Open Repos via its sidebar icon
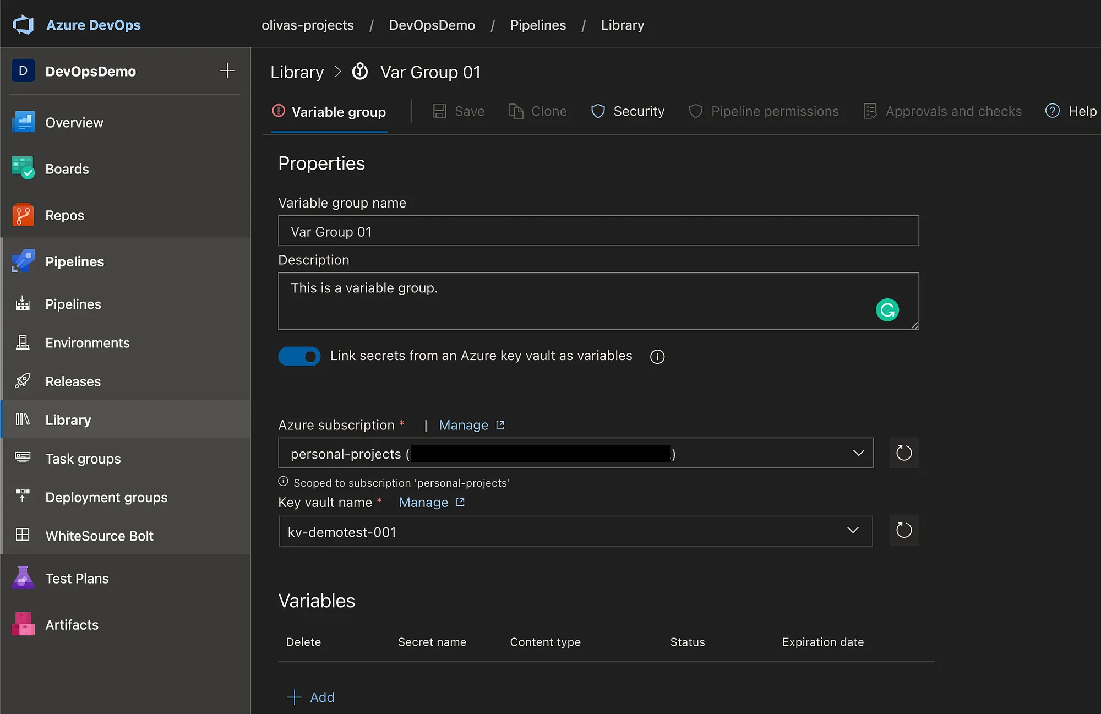The height and width of the screenshot is (714, 1101). coord(23,215)
